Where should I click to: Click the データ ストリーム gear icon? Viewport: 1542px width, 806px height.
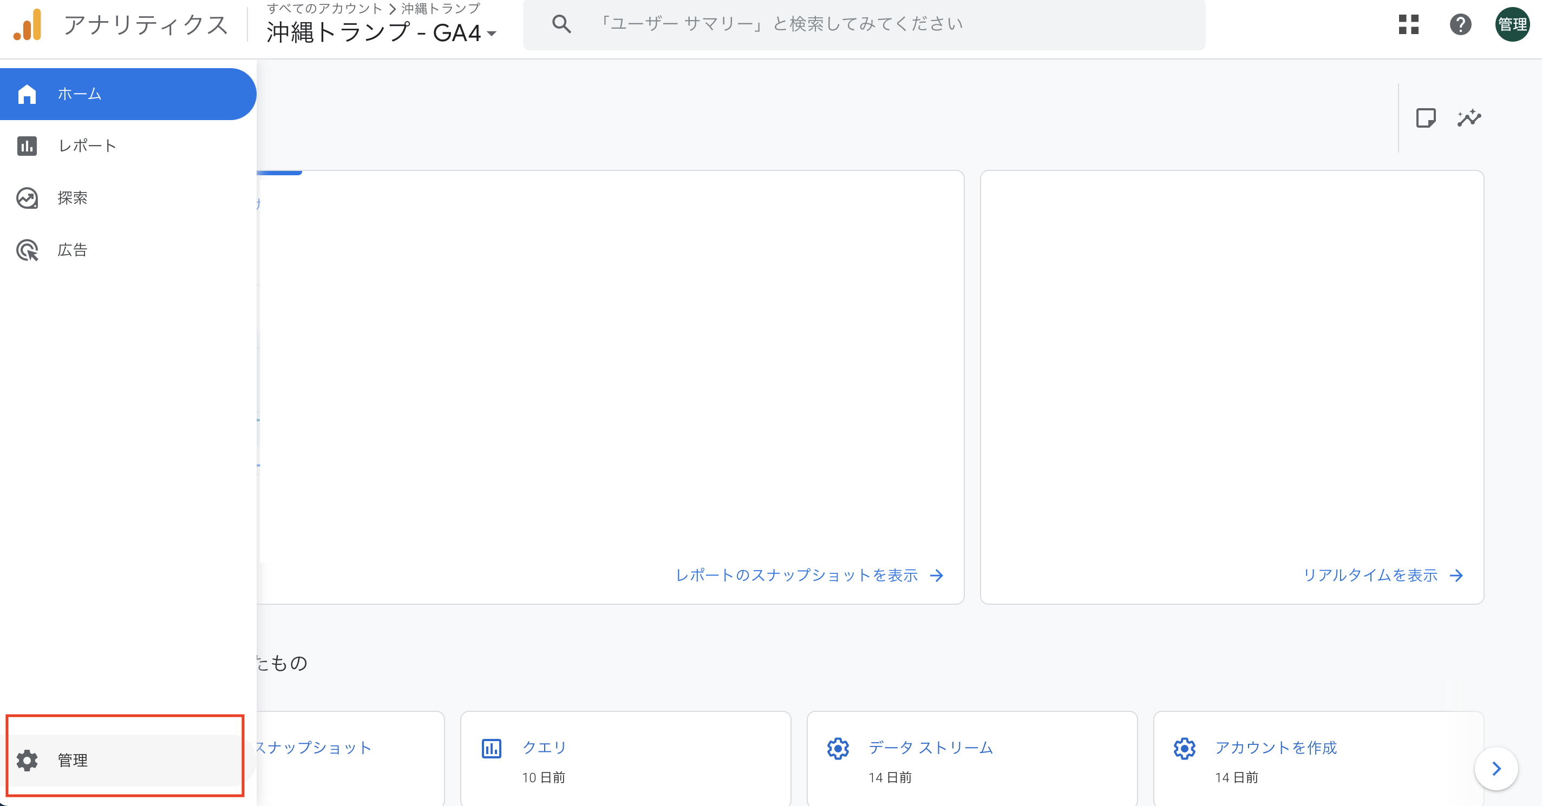coord(838,749)
